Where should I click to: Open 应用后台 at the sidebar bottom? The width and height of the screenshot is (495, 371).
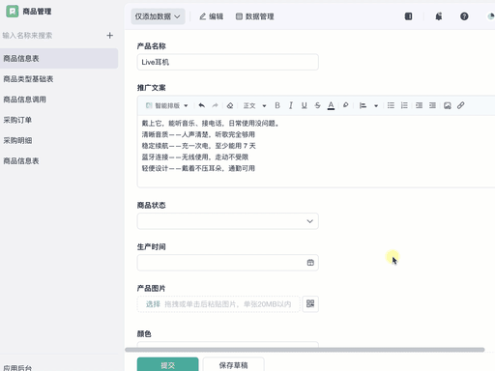(x=17, y=368)
